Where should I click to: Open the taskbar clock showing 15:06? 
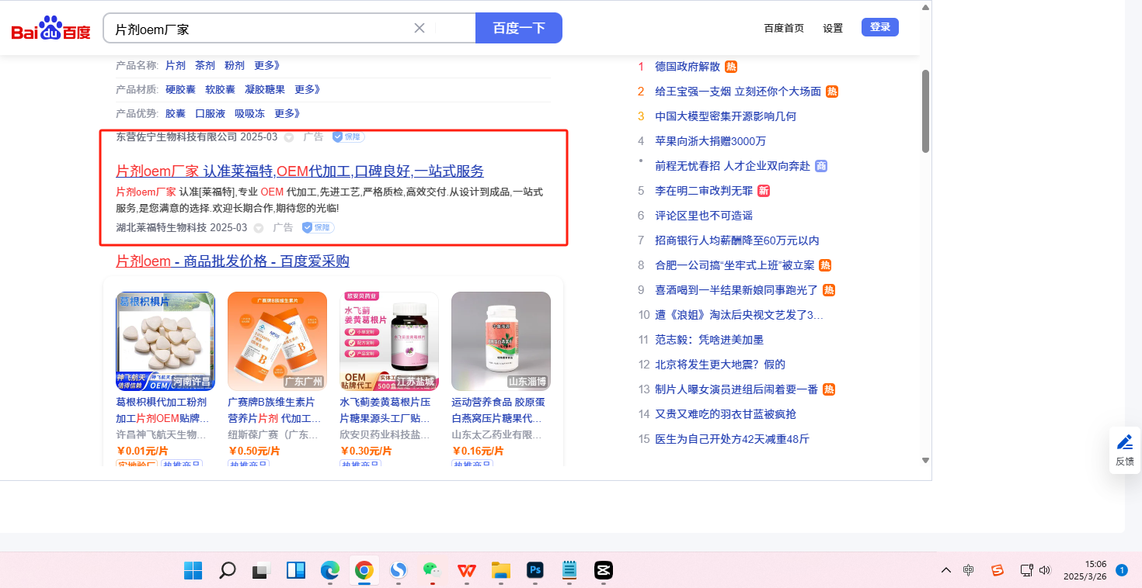(1085, 570)
